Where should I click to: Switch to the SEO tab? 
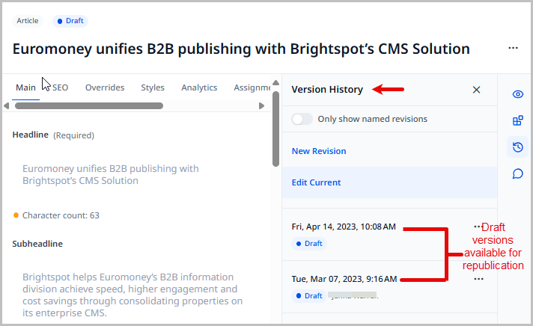(x=60, y=87)
